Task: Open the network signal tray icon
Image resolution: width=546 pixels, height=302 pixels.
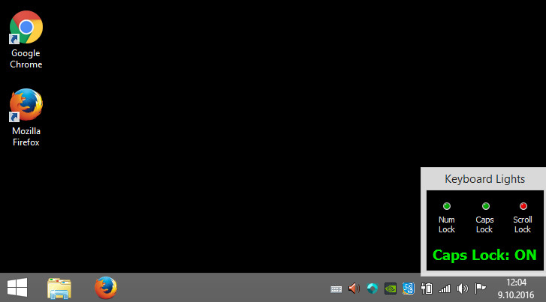Action: coord(445,289)
